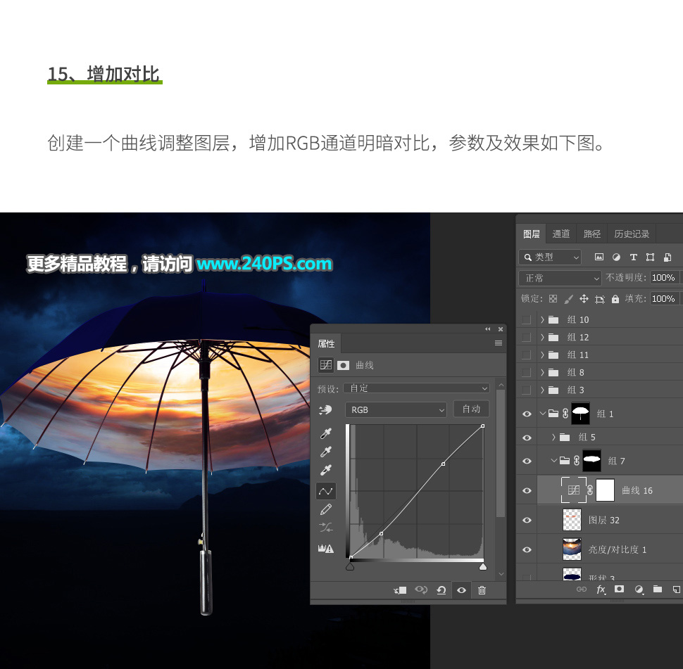Toggle visibility of the 组 10 group
This screenshot has width=683, height=669.
point(527,319)
